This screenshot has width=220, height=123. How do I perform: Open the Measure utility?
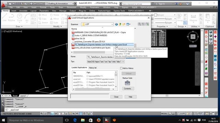[x=193, y=18]
